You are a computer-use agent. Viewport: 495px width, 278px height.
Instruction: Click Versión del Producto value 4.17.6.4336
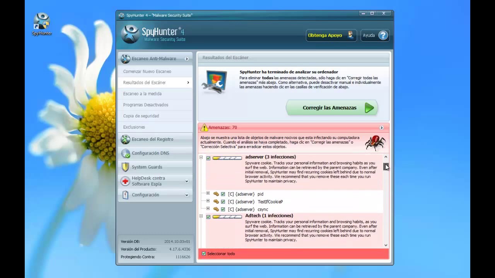180,249
